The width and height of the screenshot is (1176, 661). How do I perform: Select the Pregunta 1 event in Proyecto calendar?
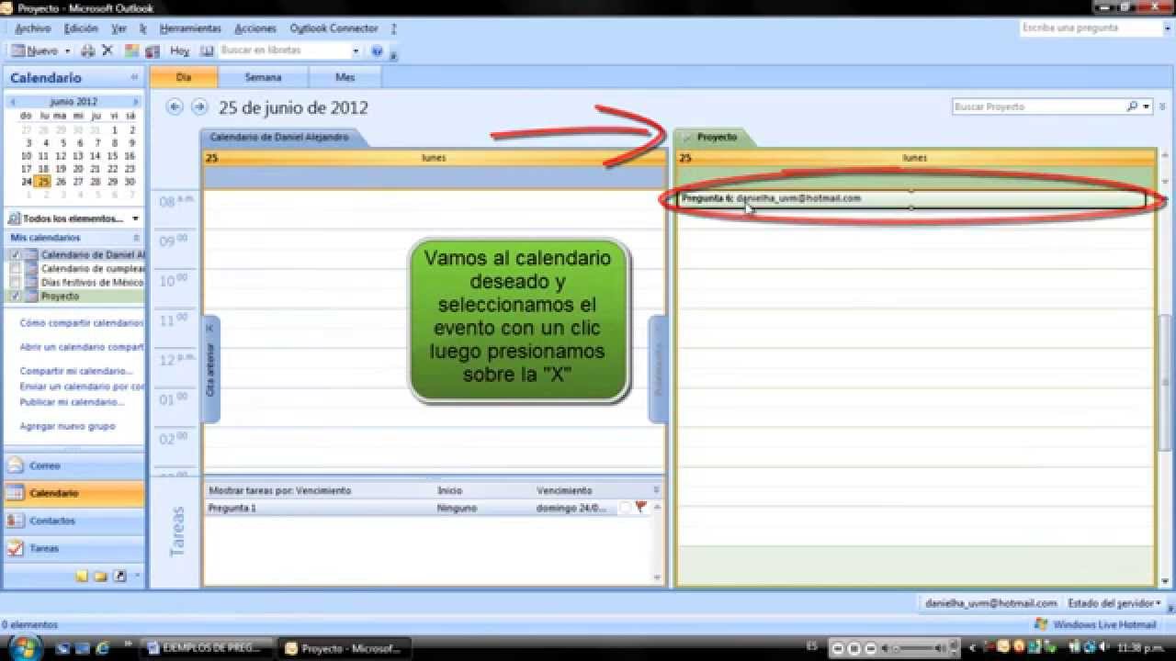click(x=911, y=199)
